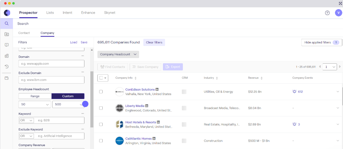
Task: Open user avatar V menu
Action: (x=338, y=13)
